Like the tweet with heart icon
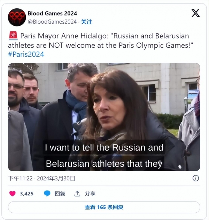 [x=12, y=194]
